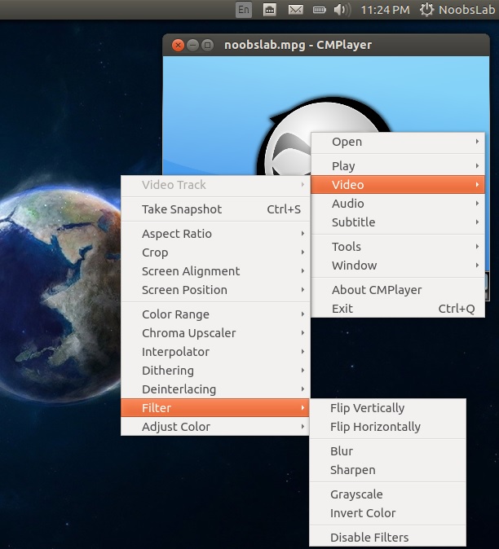Image resolution: width=499 pixels, height=549 pixels.
Task: Select the highlighted Video menu entry
Action: click(x=398, y=185)
